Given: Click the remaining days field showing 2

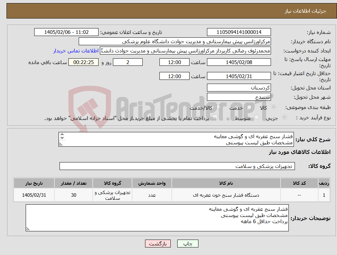Looking at the screenshot, I should 128,62.
